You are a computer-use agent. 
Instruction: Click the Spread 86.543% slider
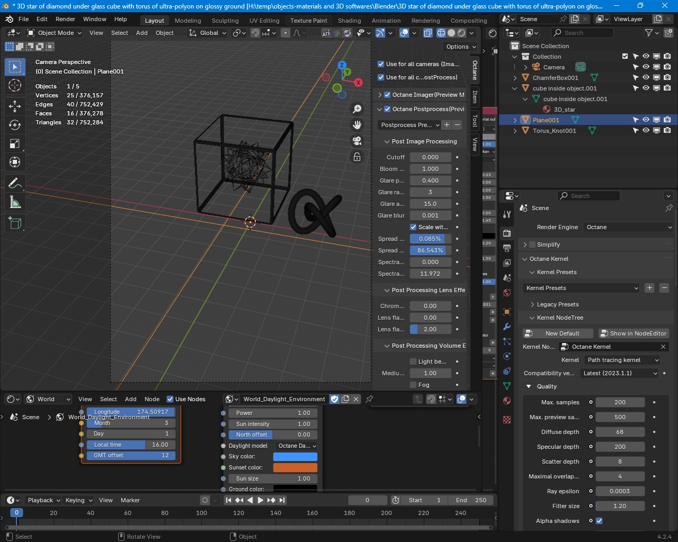click(x=431, y=250)
